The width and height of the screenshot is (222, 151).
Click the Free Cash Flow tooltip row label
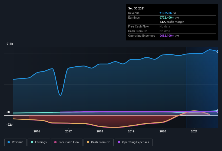tap(138, 26)
